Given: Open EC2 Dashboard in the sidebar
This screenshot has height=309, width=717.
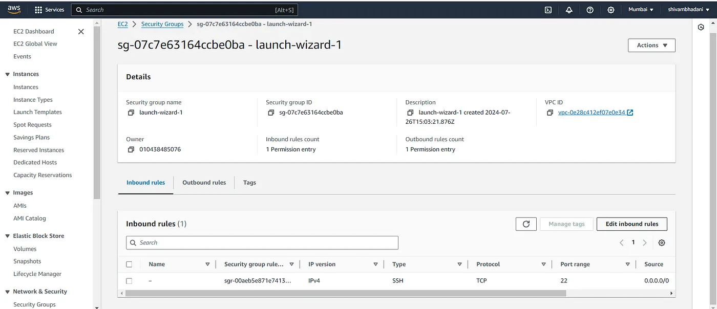Looking at the screenshot, I should (x=34, y=32).
